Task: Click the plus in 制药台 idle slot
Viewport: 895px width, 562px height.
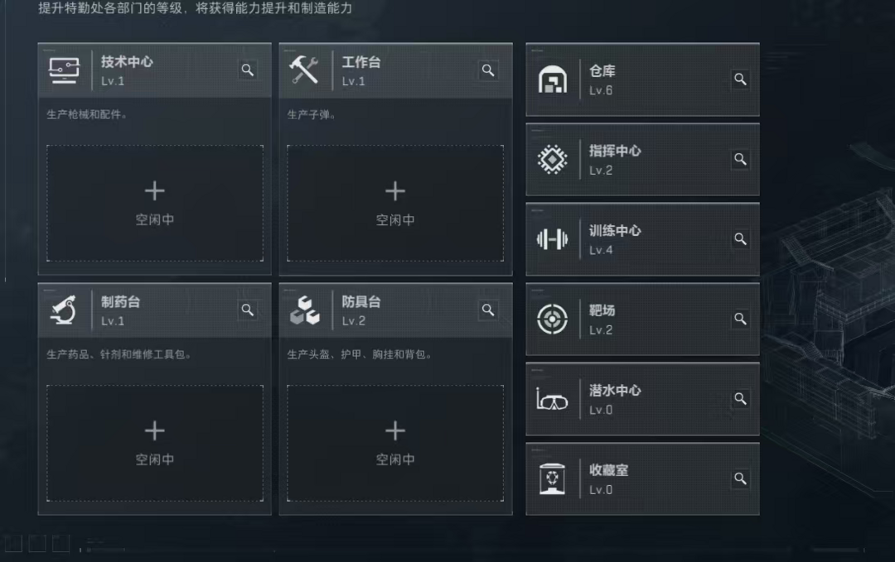Action: coord(155,430)
